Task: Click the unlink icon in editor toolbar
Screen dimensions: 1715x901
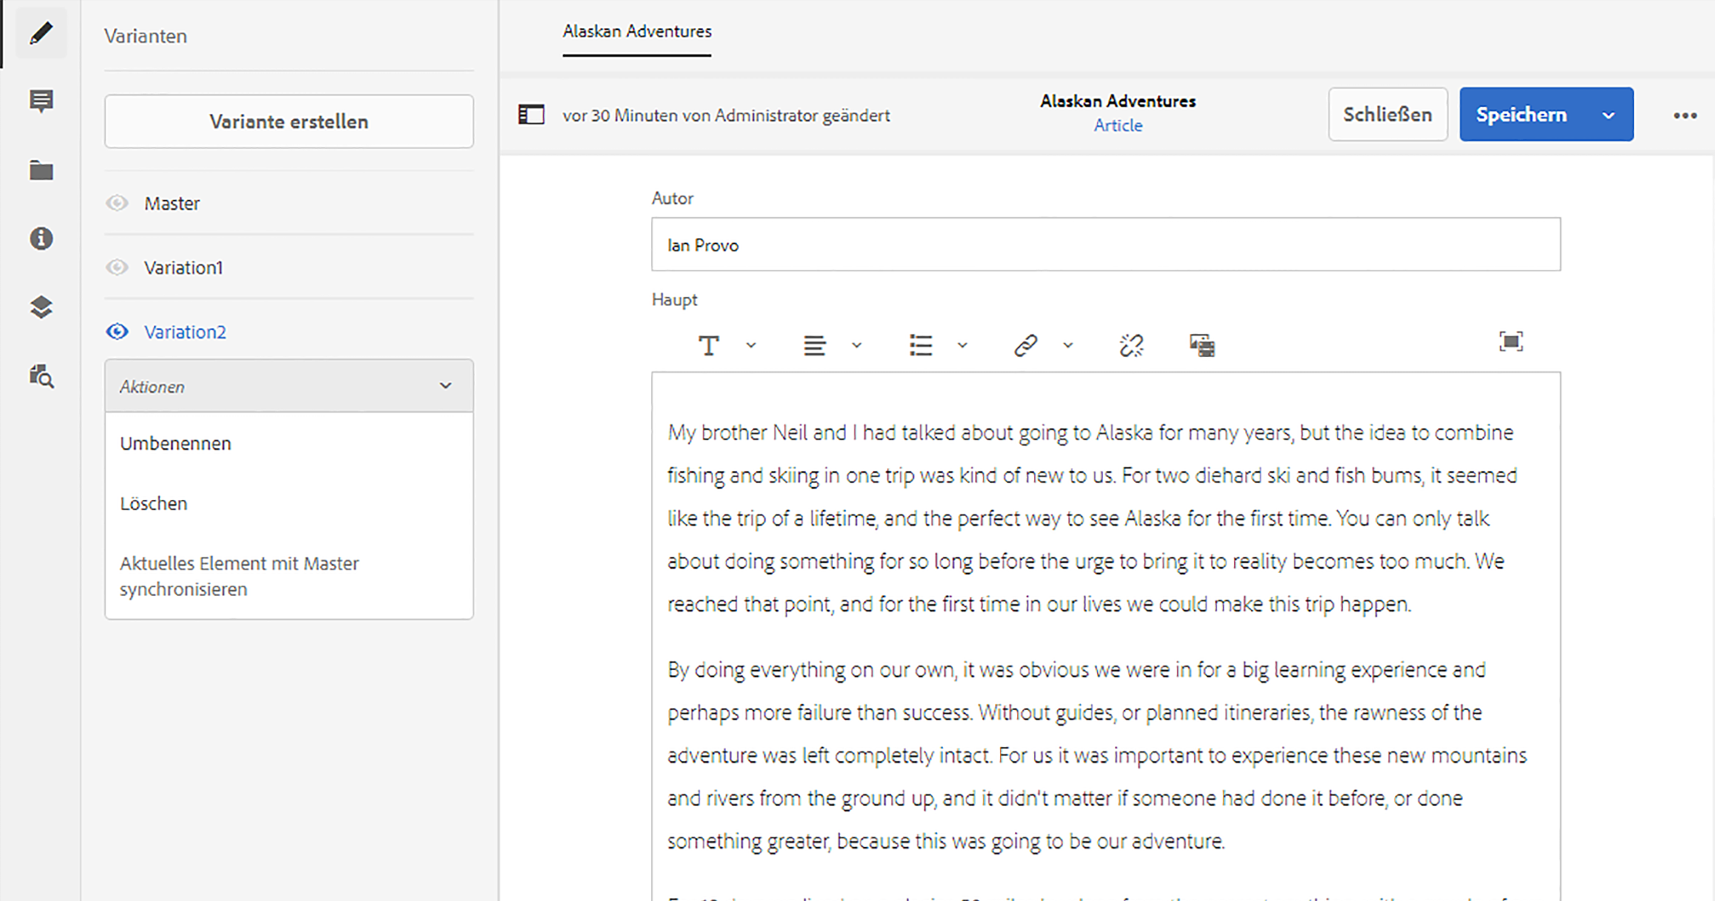Action: [1131, 346]
